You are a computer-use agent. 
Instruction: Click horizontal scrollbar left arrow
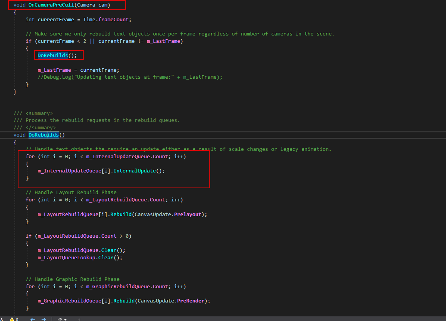coord(79,319)
